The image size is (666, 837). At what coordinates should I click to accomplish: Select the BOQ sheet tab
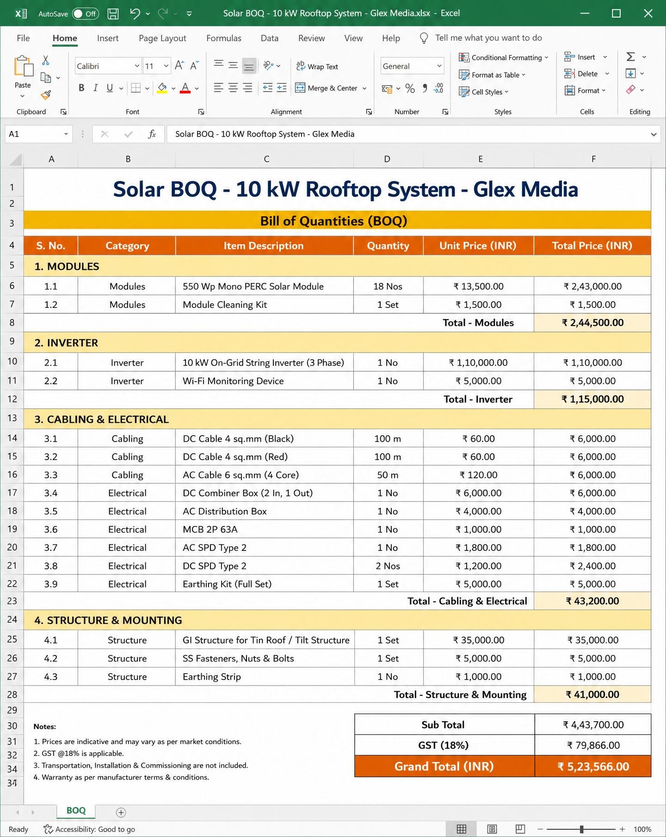[x=76, y=811]
